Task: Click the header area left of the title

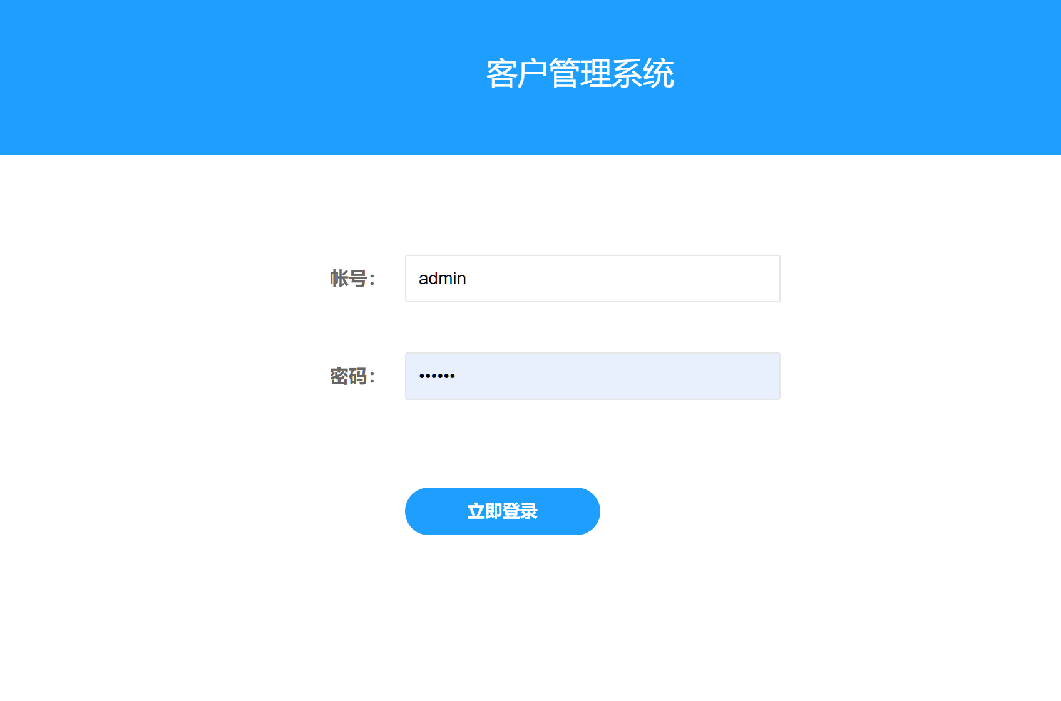Action: pos(238,75)
